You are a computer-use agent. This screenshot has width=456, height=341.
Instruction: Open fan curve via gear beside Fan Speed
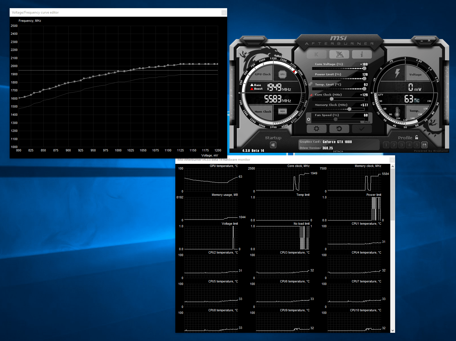click(x=309, y=119)
